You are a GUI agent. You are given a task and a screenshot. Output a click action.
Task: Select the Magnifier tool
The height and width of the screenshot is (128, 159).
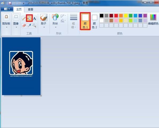tap(34, 26)
